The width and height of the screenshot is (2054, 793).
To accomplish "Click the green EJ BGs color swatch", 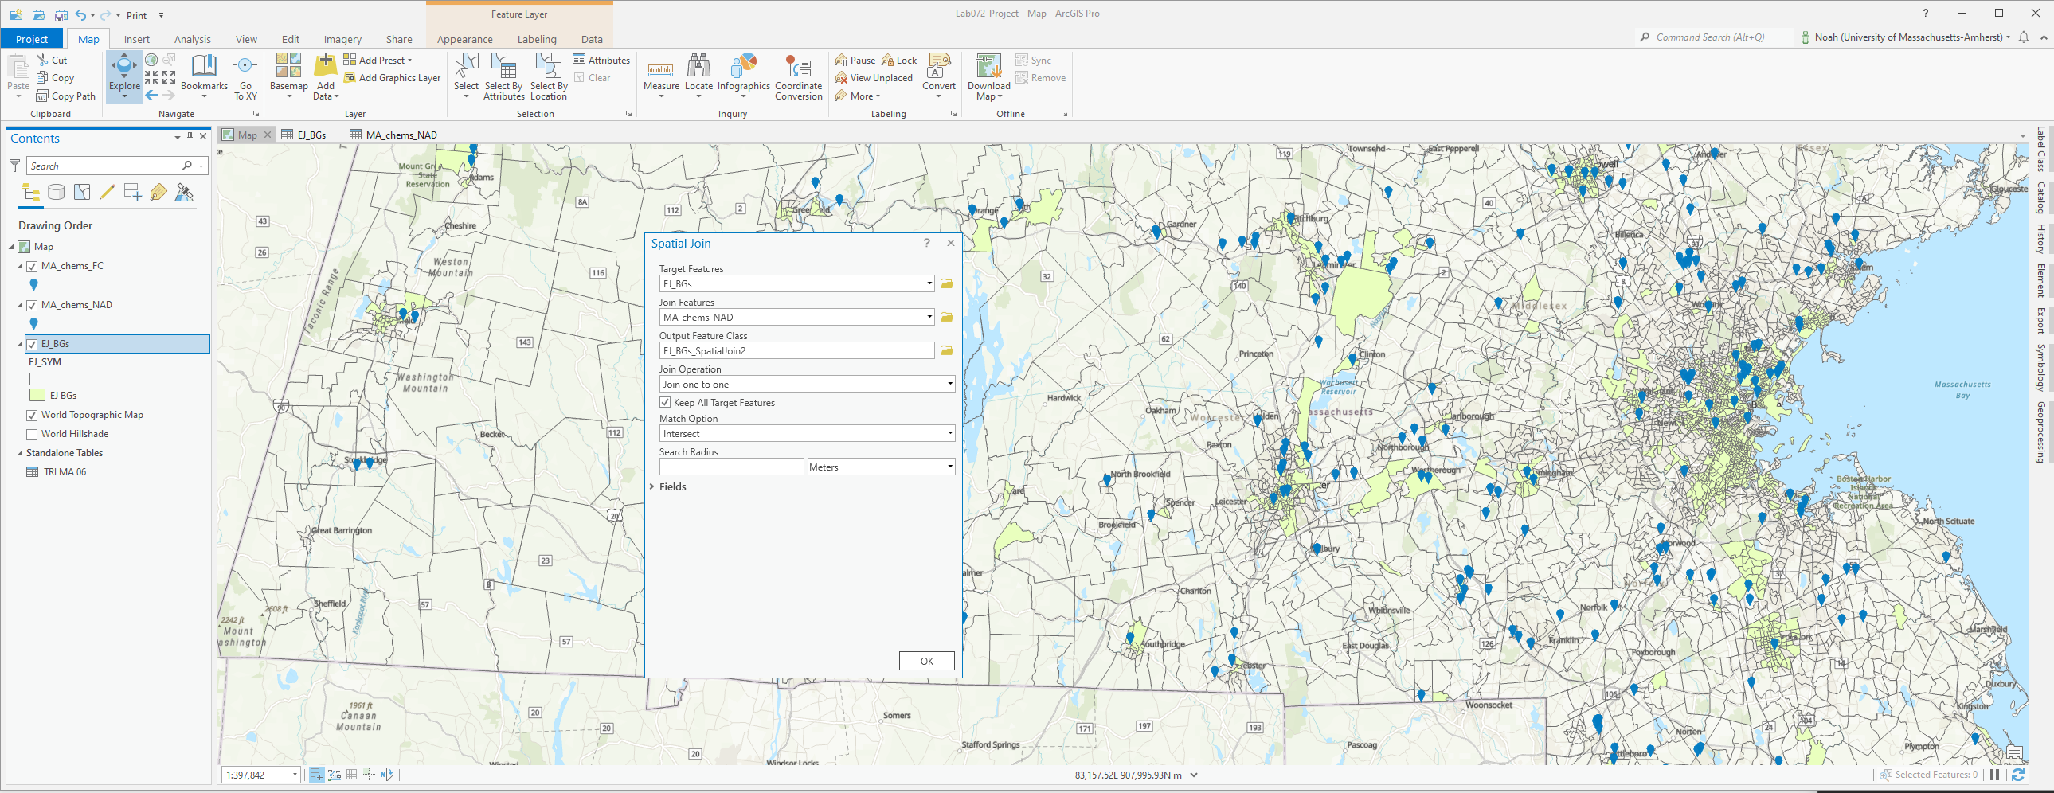I will (x=37, y=394).
